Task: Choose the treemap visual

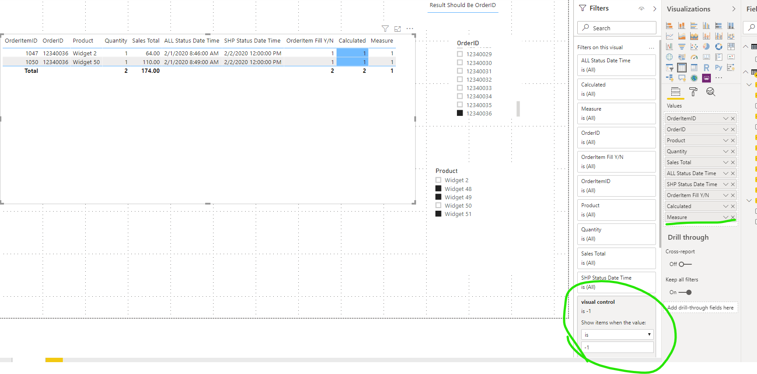Action: click(731, 47)
